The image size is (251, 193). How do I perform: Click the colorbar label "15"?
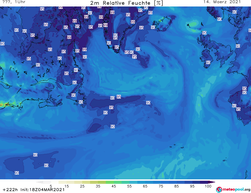(x=66, y=186)
